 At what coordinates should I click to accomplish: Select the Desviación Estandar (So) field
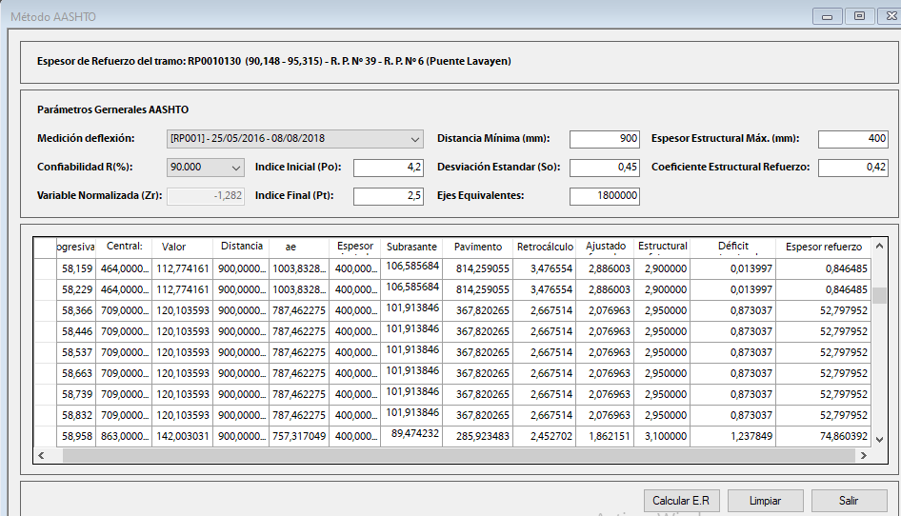[605, 168]
